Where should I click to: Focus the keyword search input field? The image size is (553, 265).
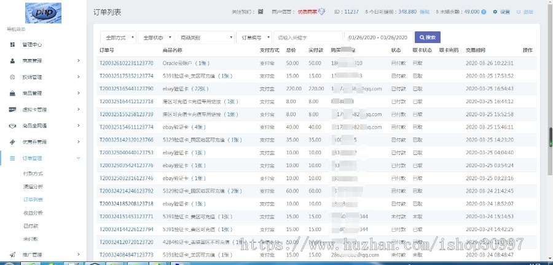point(308,38)
